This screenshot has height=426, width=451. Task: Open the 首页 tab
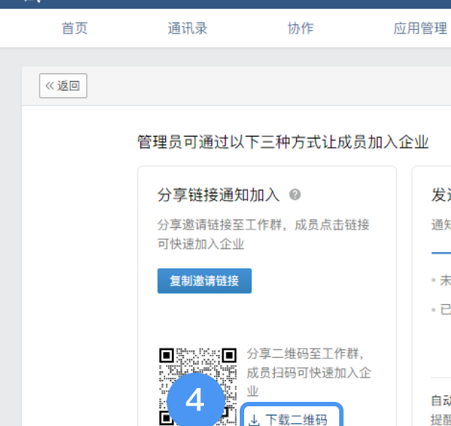(75, 28)
